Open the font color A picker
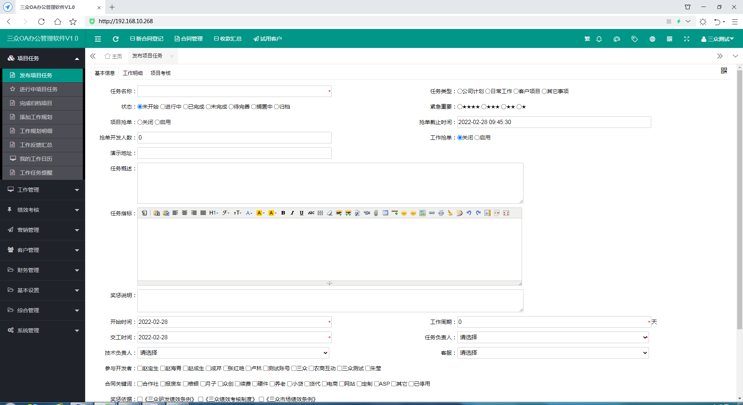 click(249, 213)
